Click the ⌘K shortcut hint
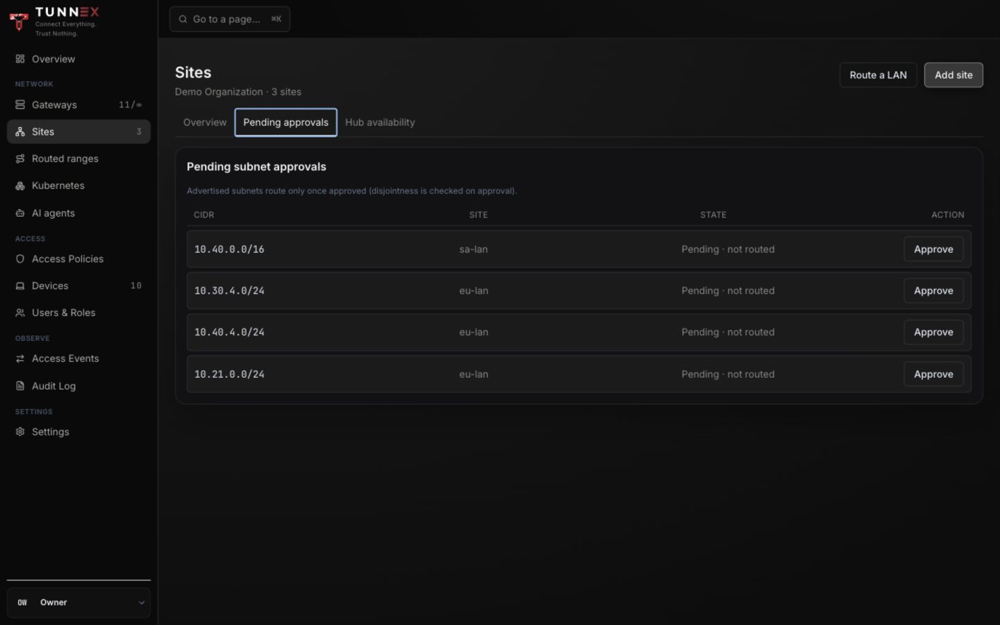1000x625 pixels. coord(276,19)
